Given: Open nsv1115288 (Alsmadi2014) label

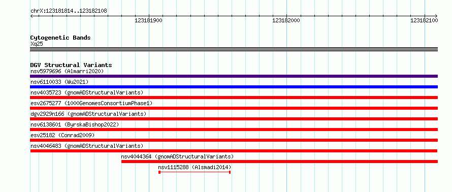Looking at the screenshot, I should tap(195, 167).
